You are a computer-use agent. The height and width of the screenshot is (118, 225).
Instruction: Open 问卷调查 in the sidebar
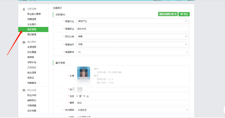point(32,106)
